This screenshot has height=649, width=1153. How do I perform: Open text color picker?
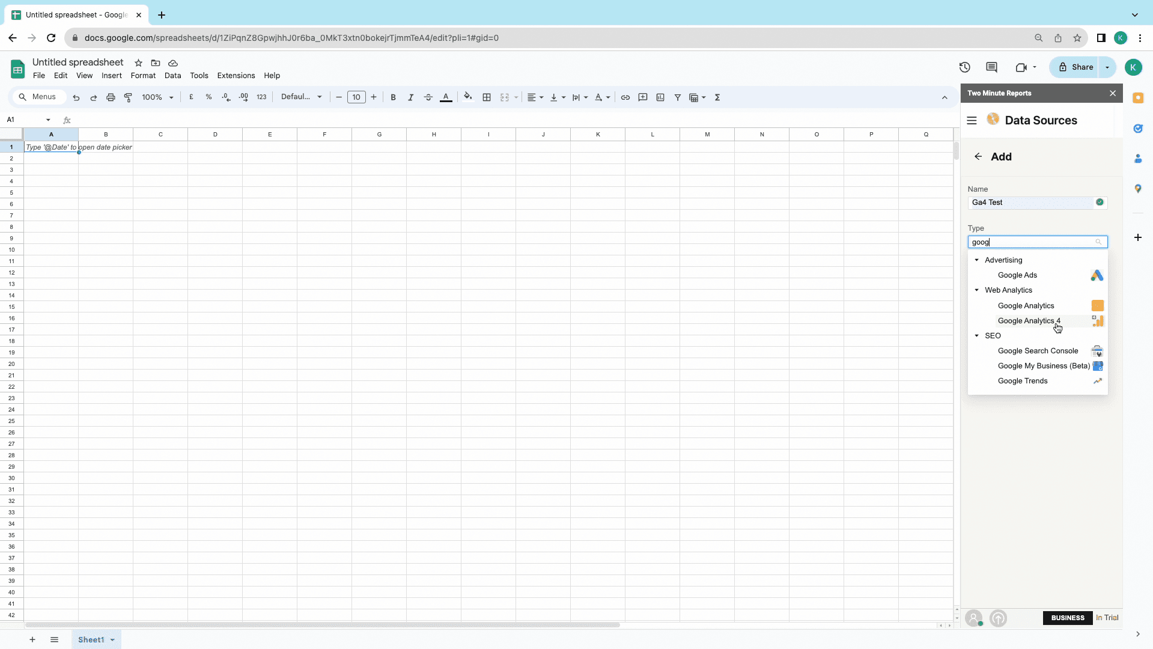coord(446,97)
